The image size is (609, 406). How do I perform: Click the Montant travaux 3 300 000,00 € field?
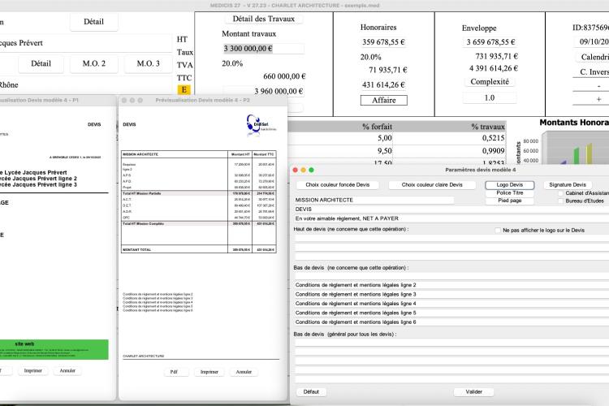(263, 49)
